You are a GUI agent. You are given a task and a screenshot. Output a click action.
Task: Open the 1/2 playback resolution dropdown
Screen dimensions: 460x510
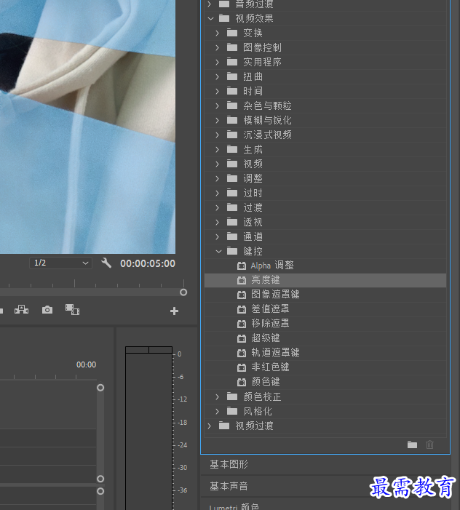(x=60, y=263)
